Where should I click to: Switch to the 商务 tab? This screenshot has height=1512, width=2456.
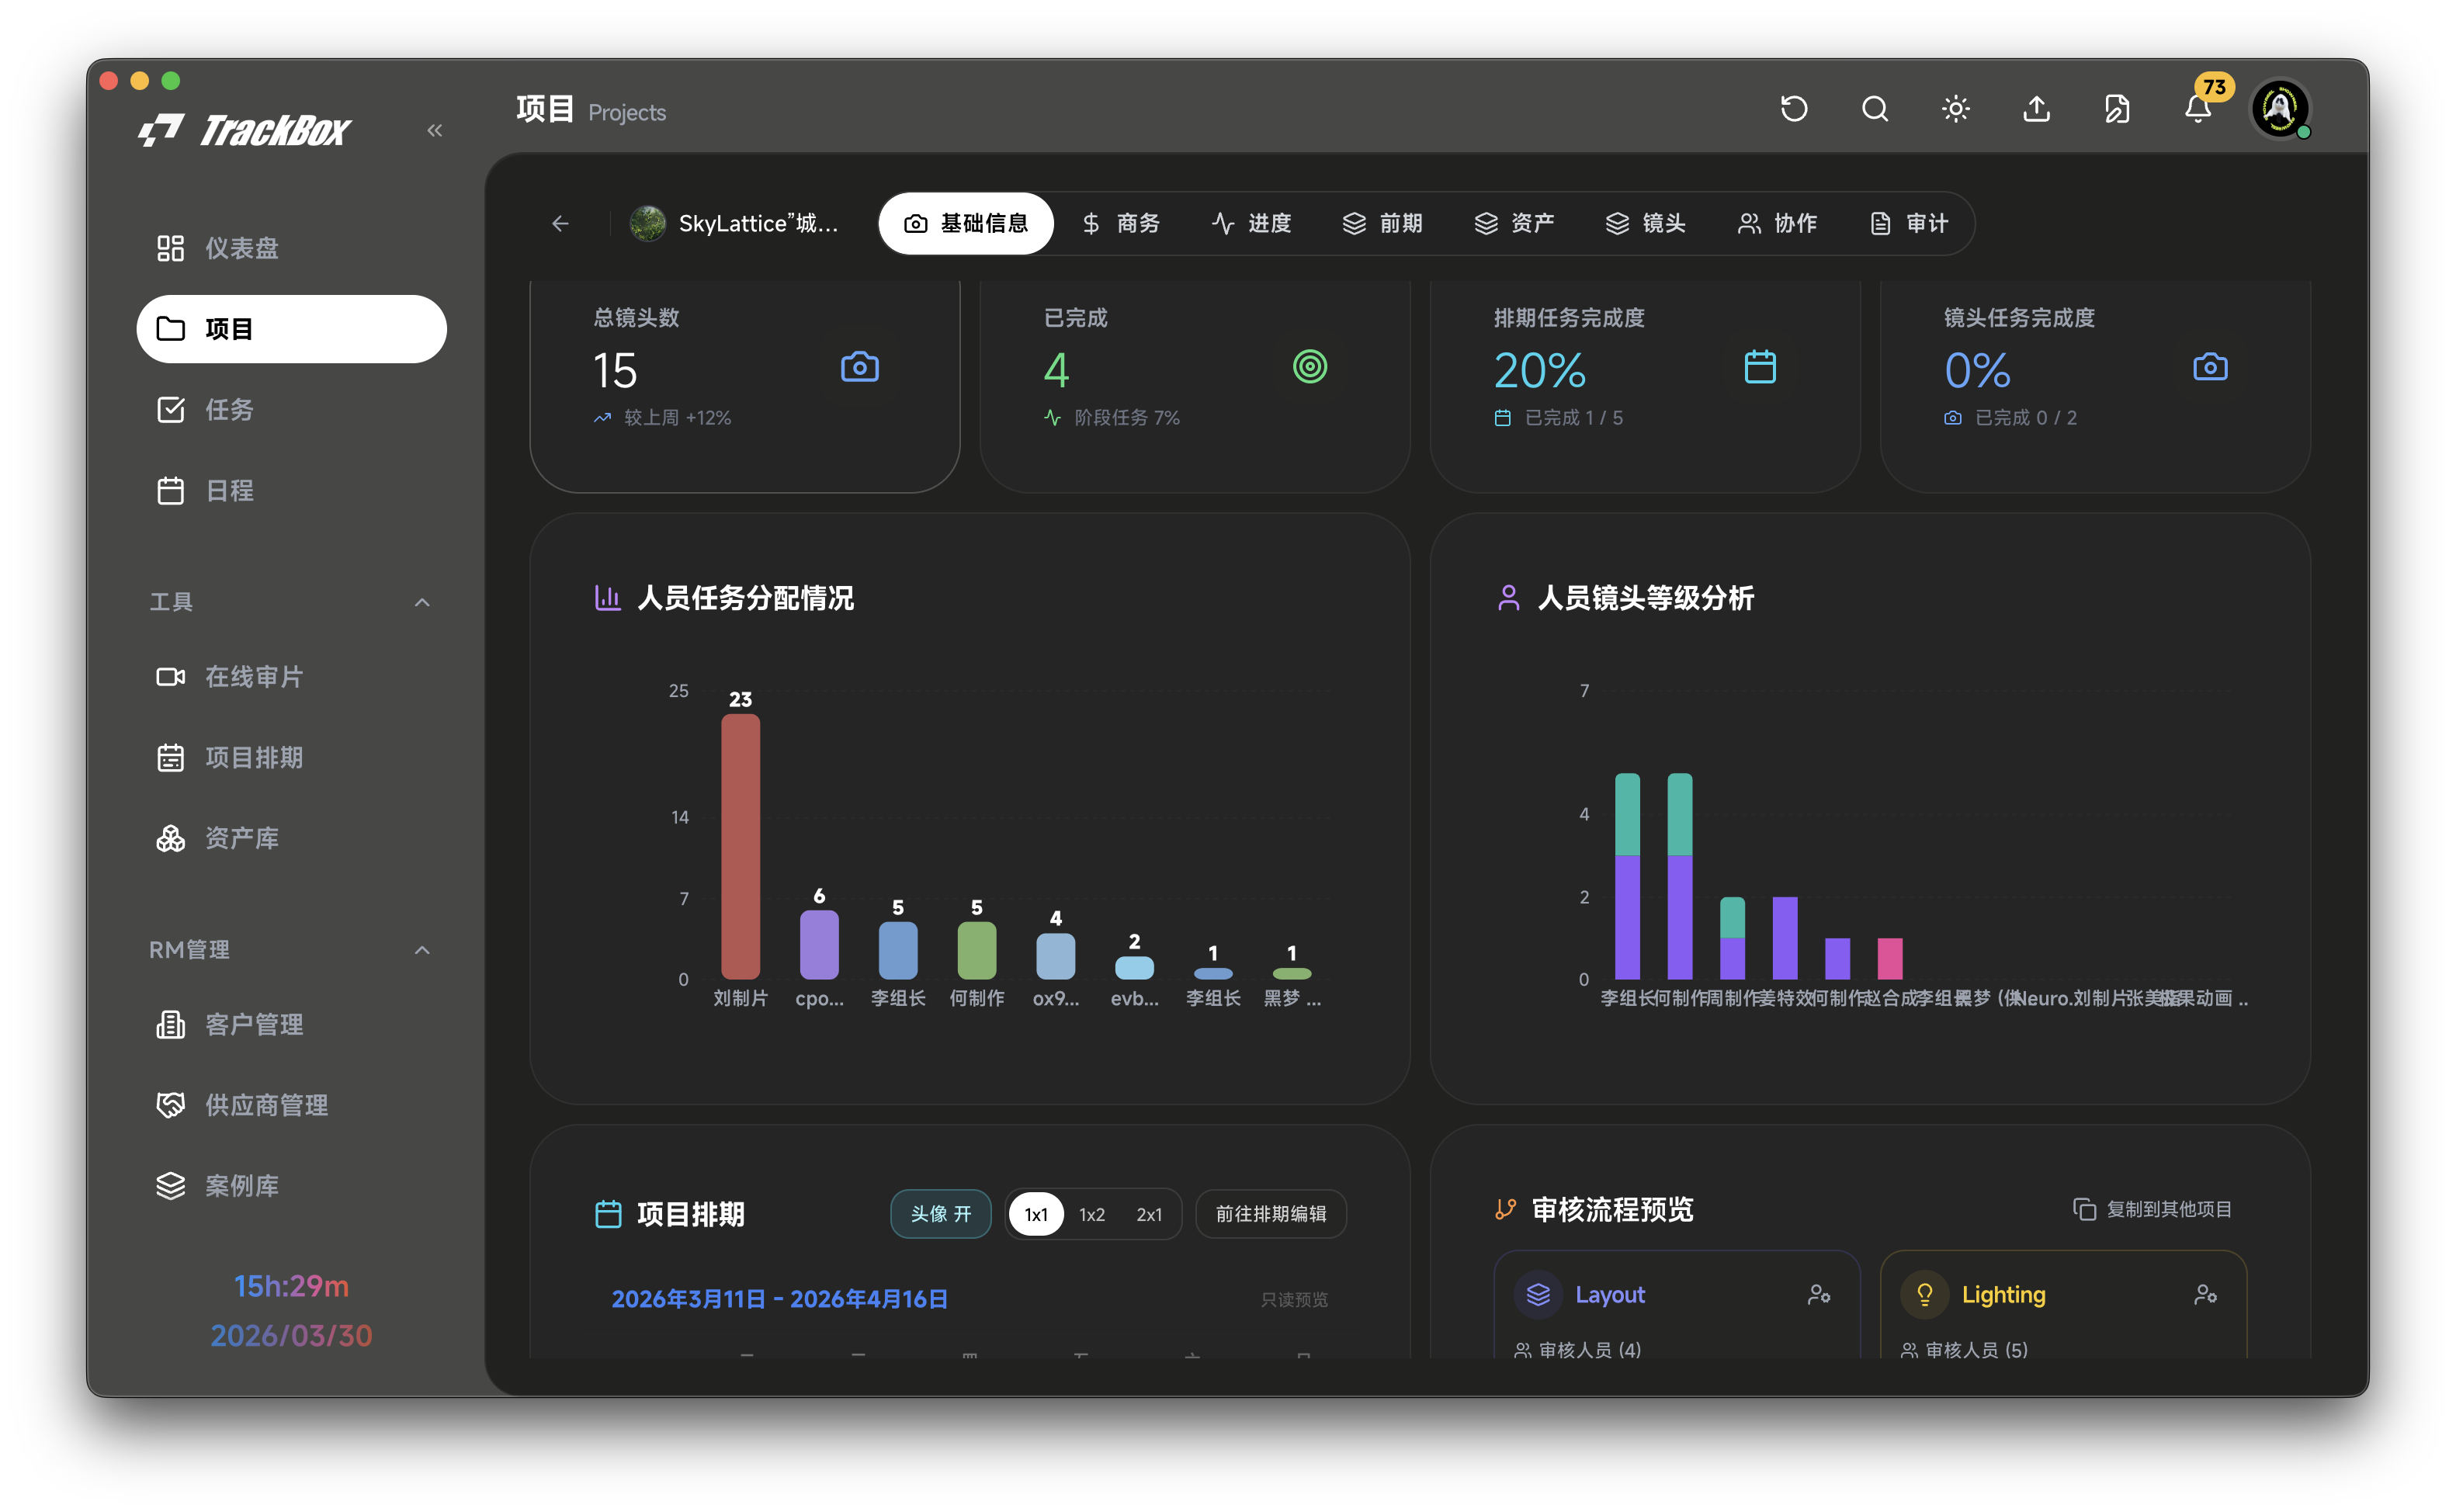[x=1121, y=223]
